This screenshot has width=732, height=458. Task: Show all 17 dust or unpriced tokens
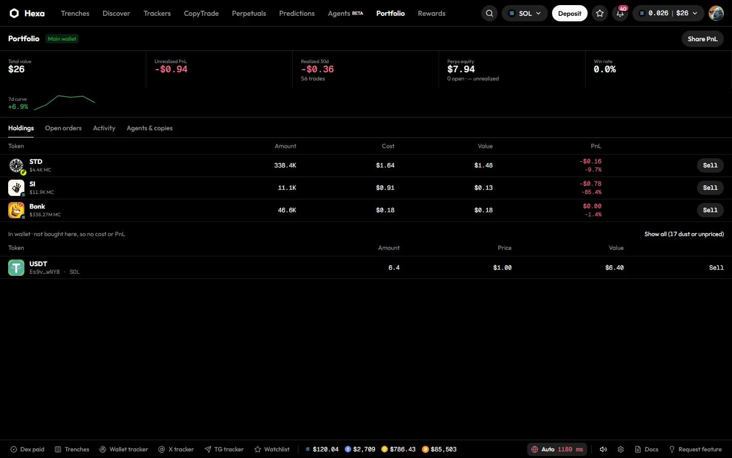pyautogui.click(x=684, y=234)
